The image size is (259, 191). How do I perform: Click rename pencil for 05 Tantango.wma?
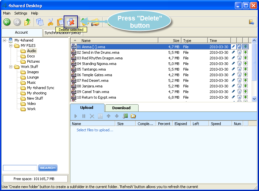233,69
